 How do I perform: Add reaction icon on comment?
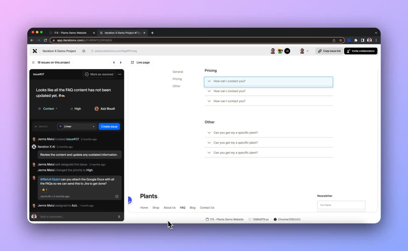click(117, 196)
